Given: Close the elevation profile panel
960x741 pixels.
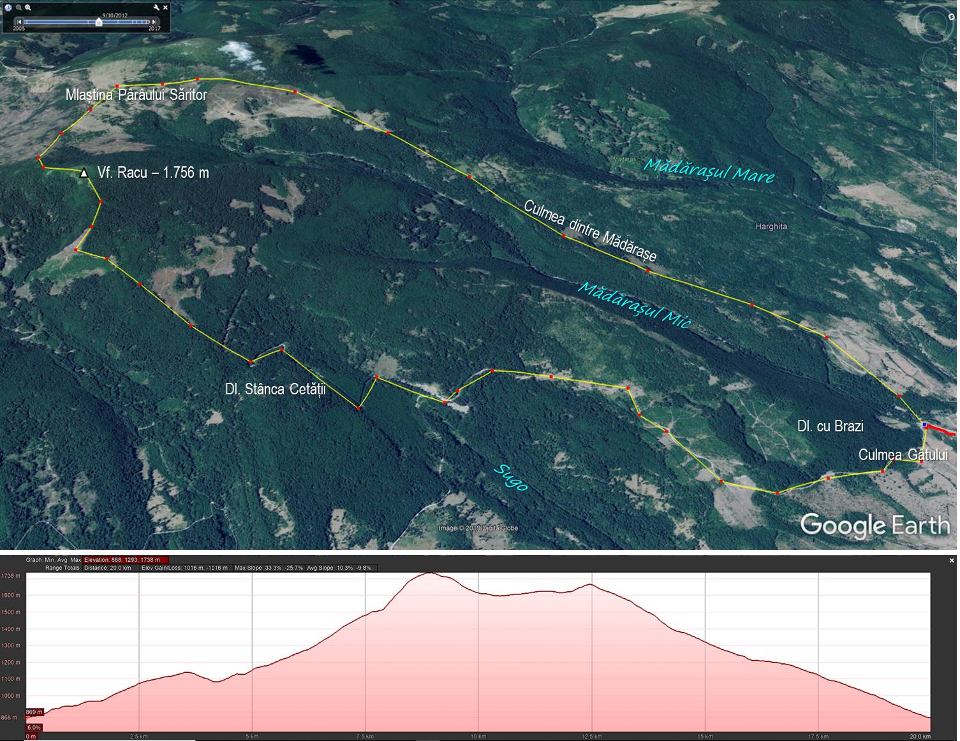Looking at the screenshot, I should (x=952, y=561).
